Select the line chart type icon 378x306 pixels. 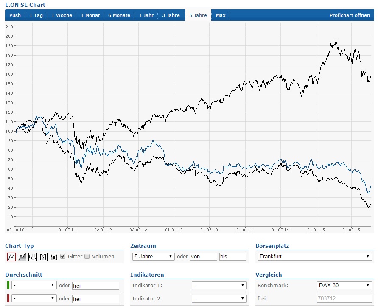pyautogui.click(x=11, y=257)
